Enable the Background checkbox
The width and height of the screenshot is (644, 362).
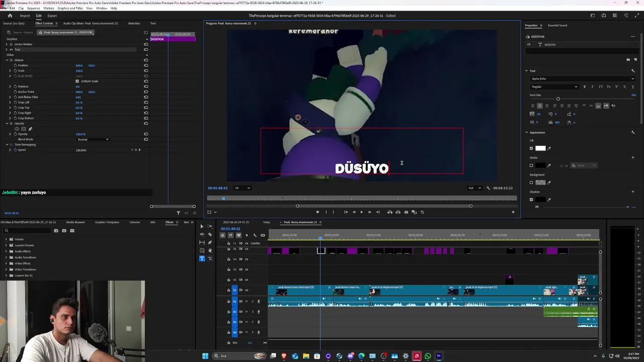click(x=531, y=183)
